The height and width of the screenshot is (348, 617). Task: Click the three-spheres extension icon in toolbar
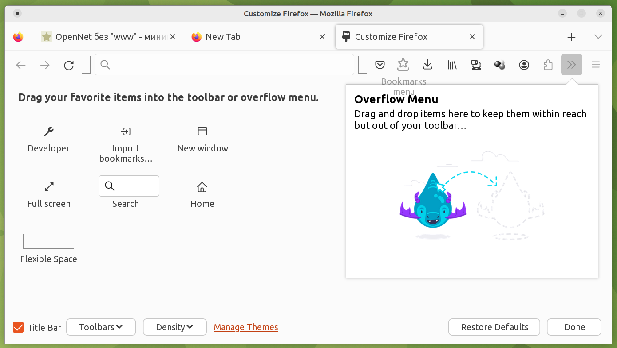(500, 65)
